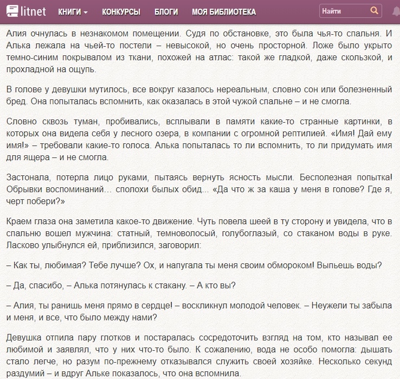Image resolution: width=400 pixels, height=379 pixels.
Task: Open the КОНКУРСЫ menu item
Action: click(x=121, y=11)
